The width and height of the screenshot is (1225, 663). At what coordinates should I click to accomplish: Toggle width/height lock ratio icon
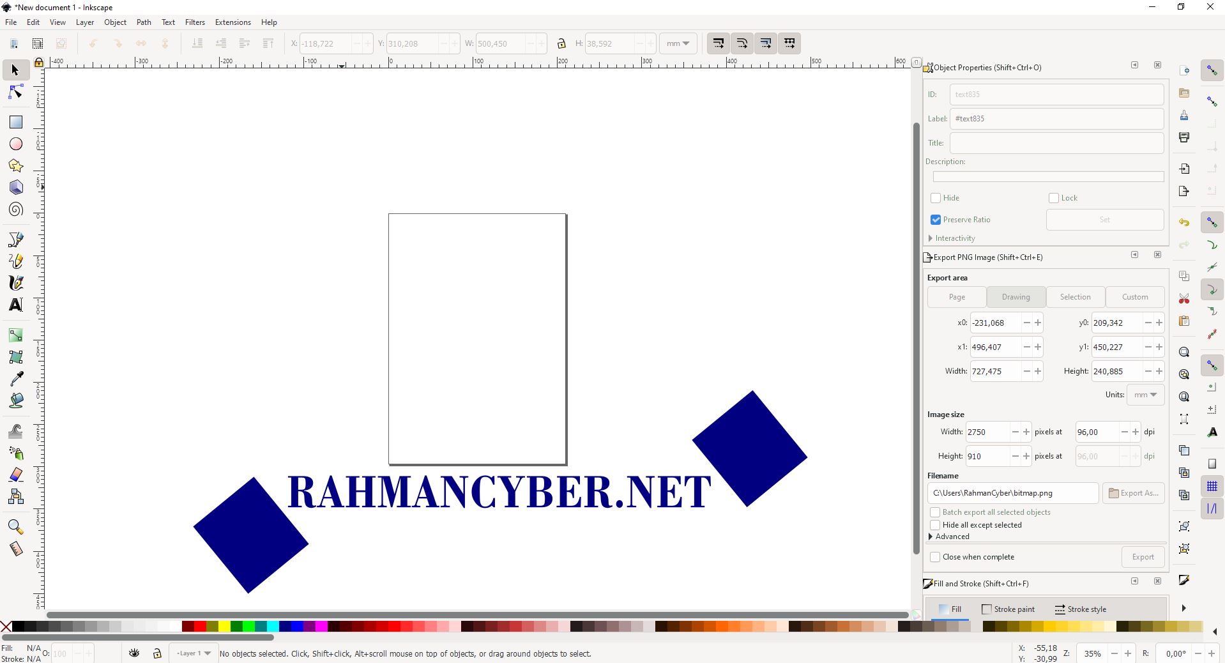pyautogui.click(x=561, y=43)
